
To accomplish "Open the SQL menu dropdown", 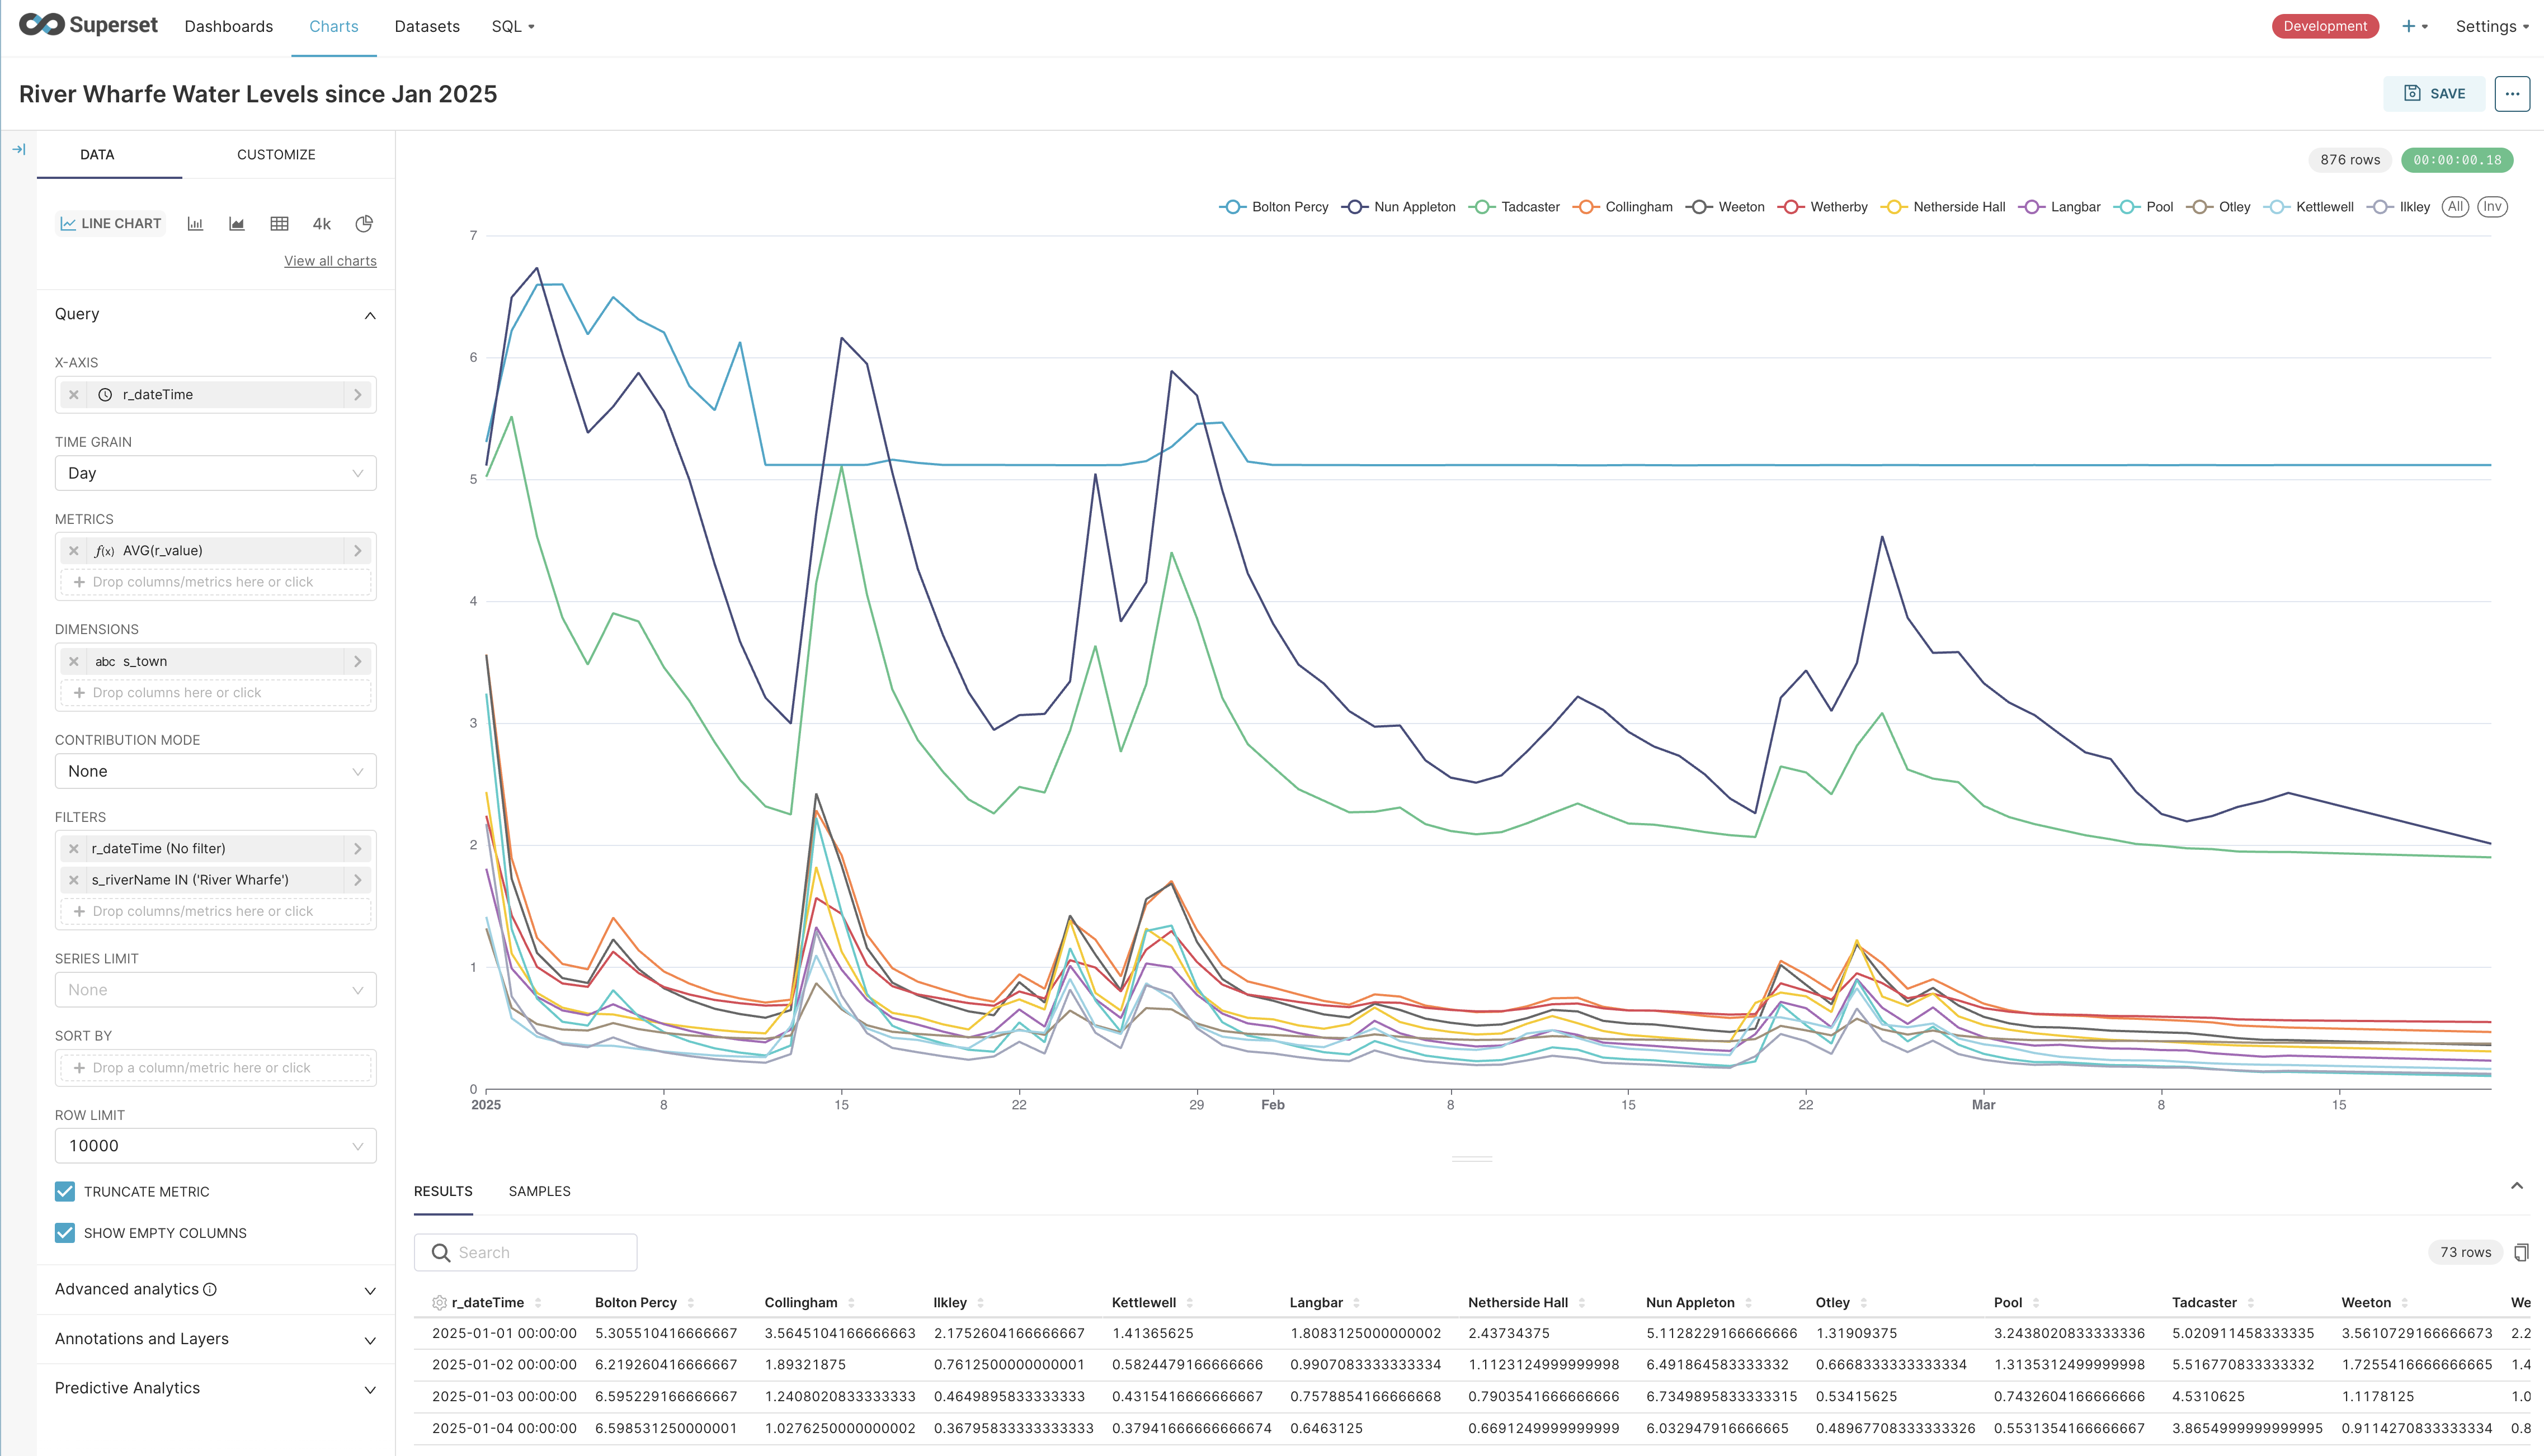I will [x=512, y=26].
